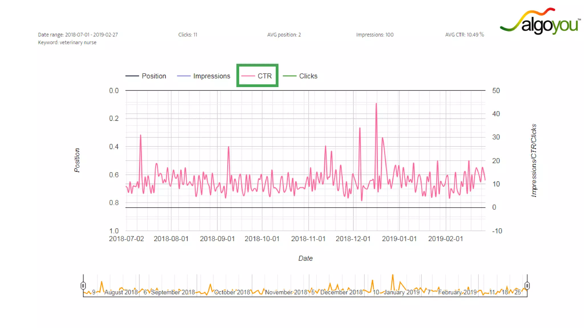Choose February 2019 in range selector
This screenshot has height=328, width=584.
point(457,292)
